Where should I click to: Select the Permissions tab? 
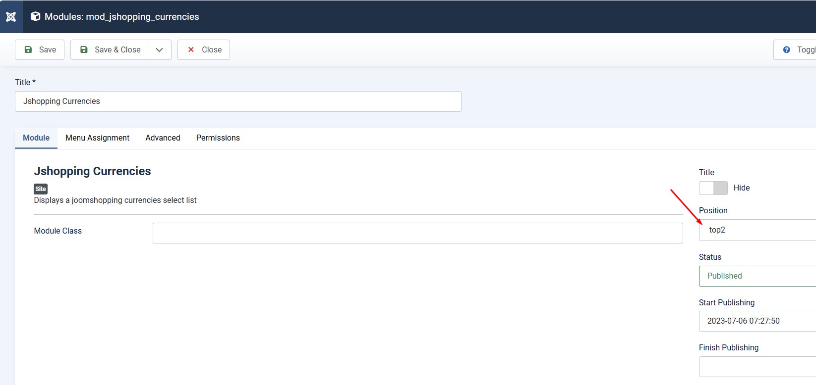click(x=218, y=138)
